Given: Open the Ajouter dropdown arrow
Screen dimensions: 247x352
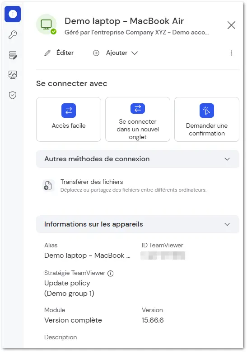Looking at the screenshot, I should tap(135, 53).
